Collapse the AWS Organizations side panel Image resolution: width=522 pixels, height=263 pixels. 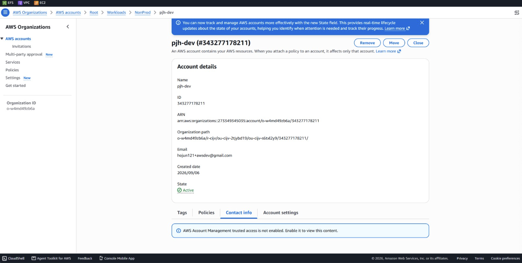tap(68, 27)
